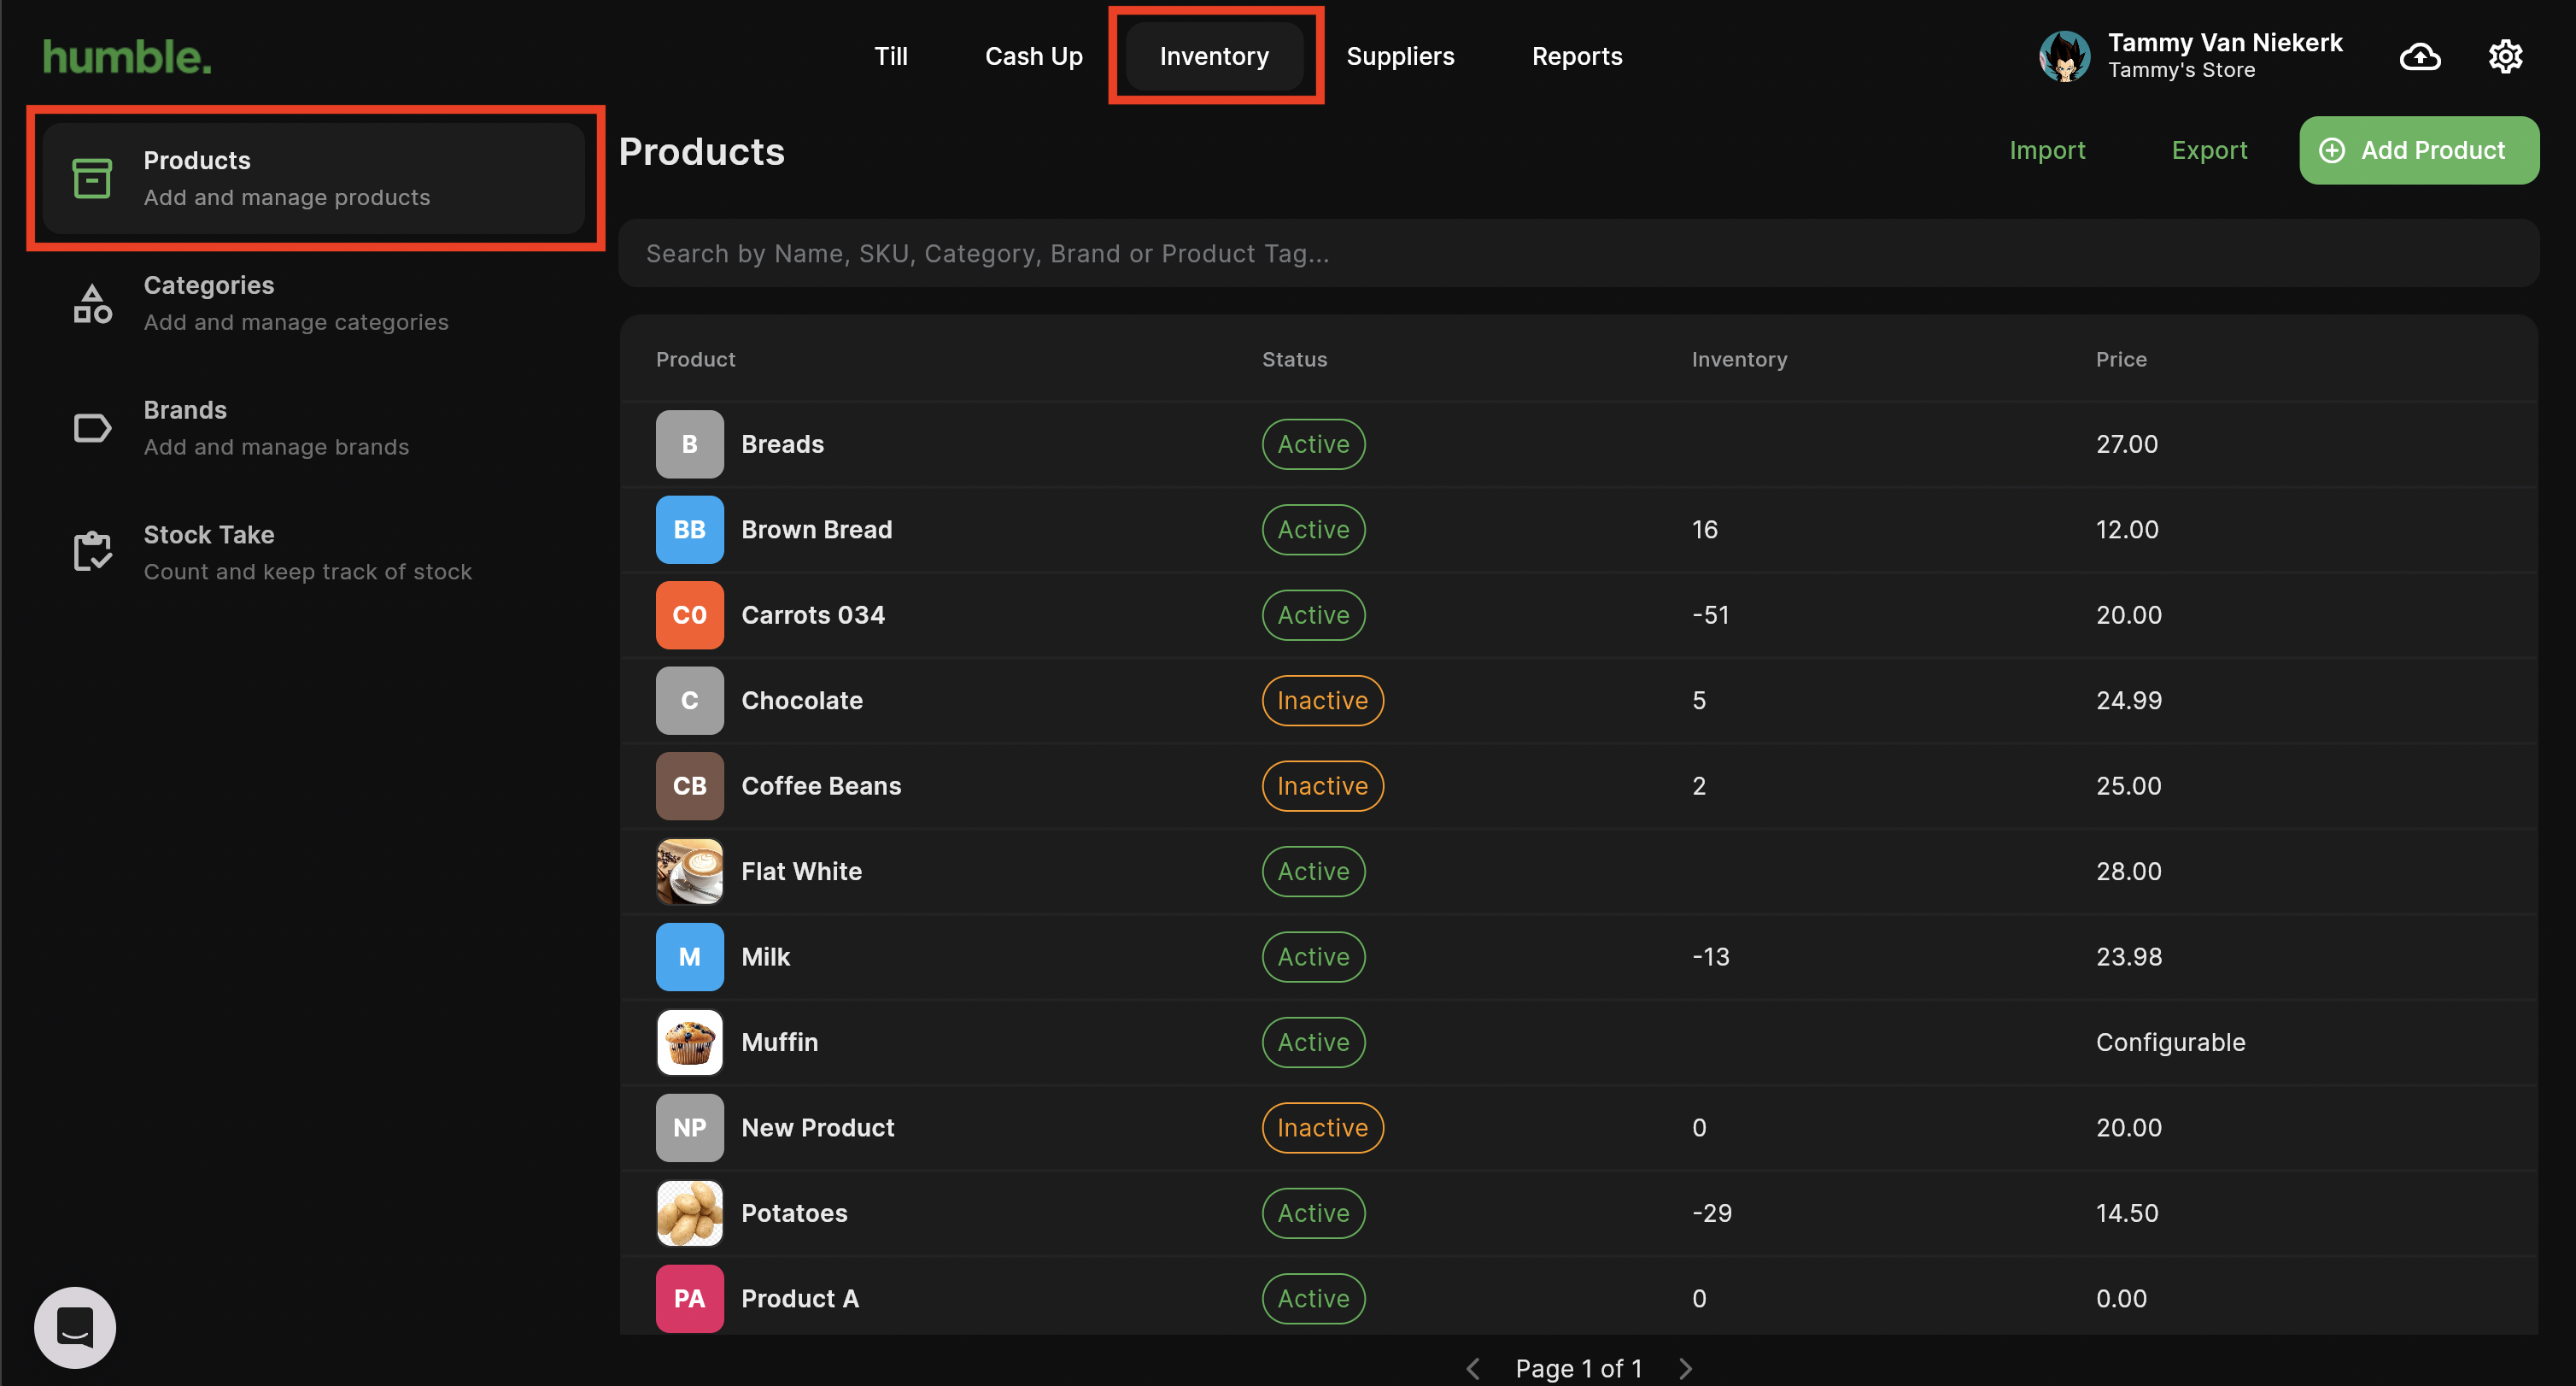Click the Inactive status of Chocolate
The width and height of the screenshot is (2576, 1386).
click(1322, 701)
